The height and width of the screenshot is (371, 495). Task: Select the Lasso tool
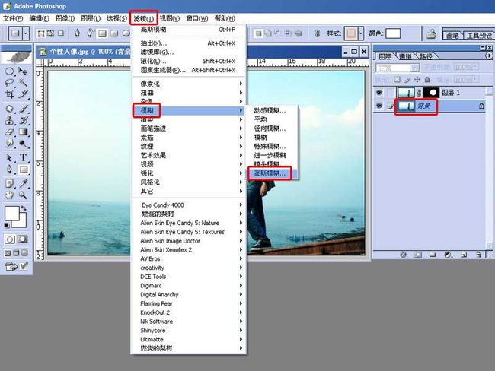(x=9, y=83)
